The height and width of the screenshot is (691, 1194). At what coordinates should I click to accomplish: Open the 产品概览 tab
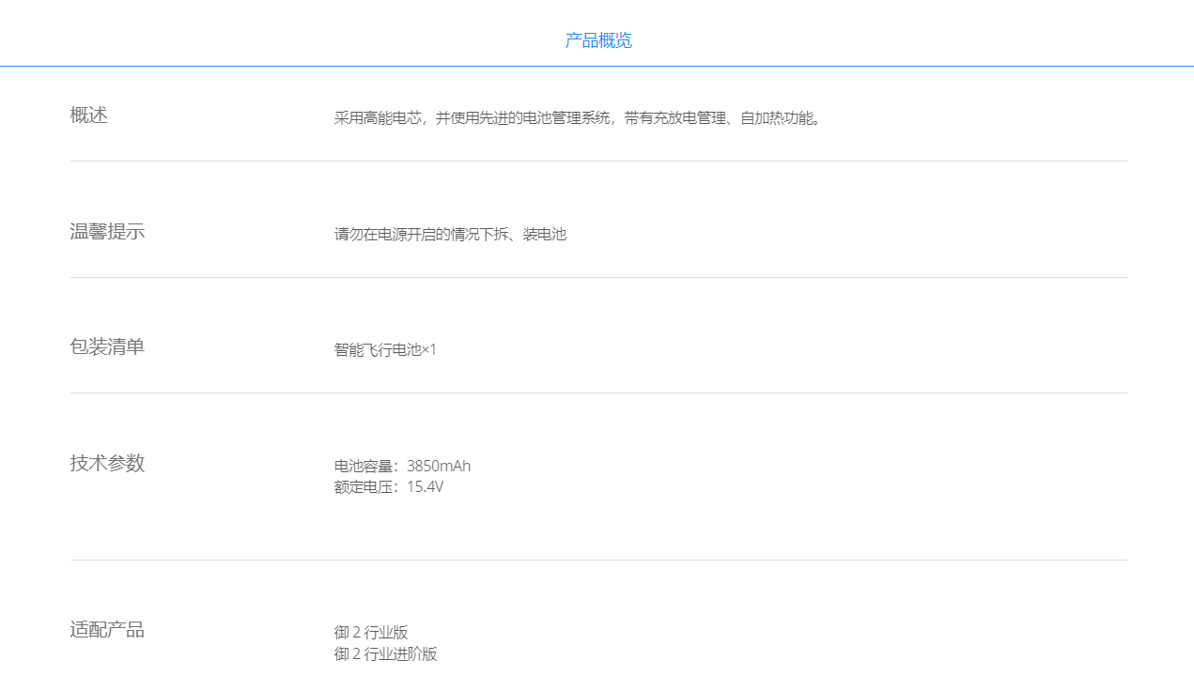598,40
